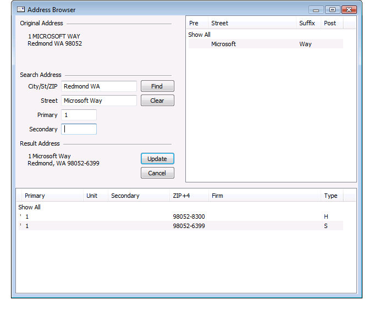The width and height of the screenshot is (374, 322).
Task: Sort results by Type column
Action: click(x=332, y=196)
